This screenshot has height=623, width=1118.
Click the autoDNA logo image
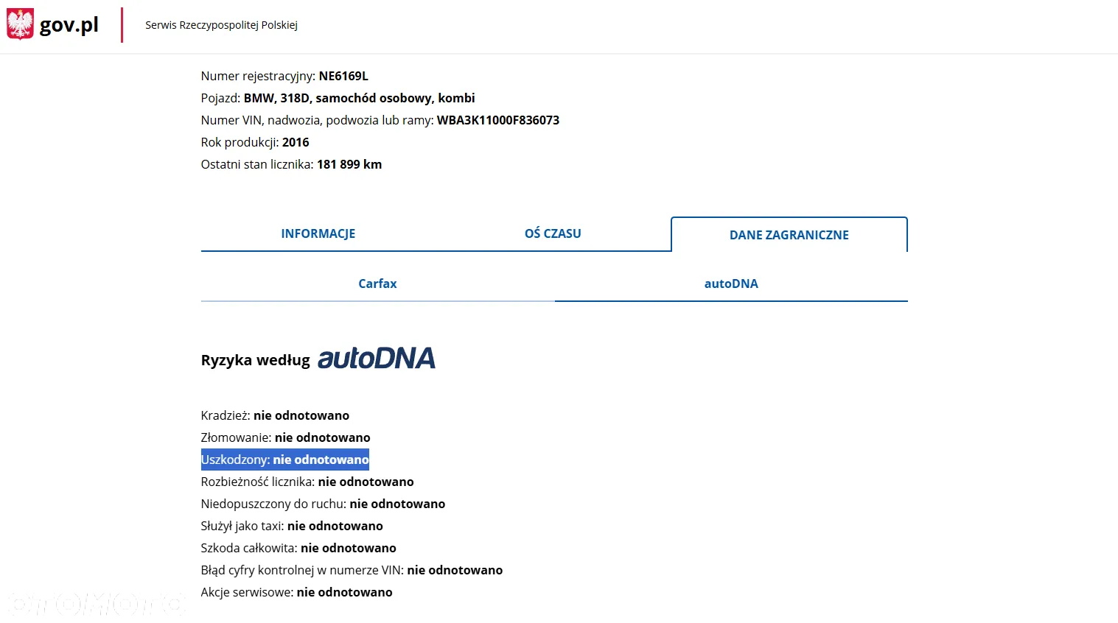[x=377, y=359]
